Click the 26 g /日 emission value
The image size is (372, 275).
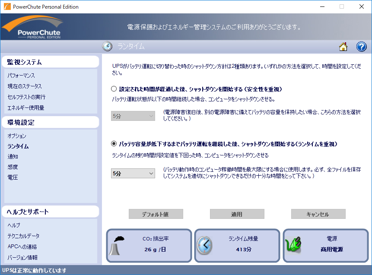click(155, 250)
